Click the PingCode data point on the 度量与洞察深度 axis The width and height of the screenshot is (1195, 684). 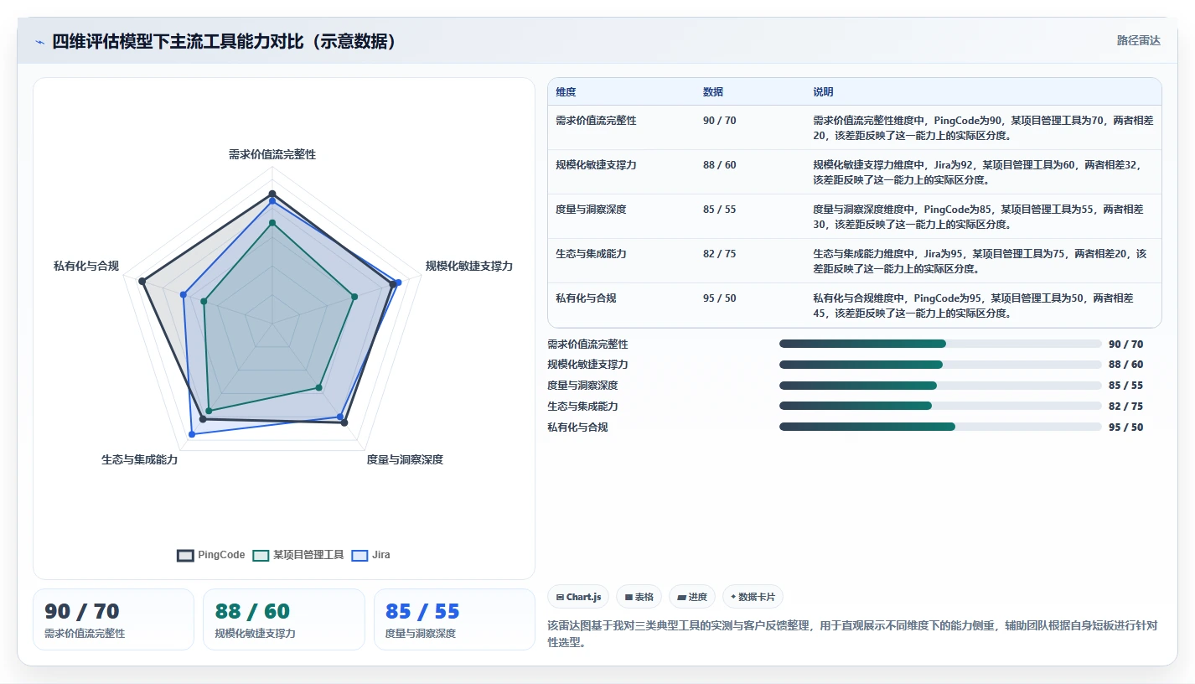pos(344,422)
